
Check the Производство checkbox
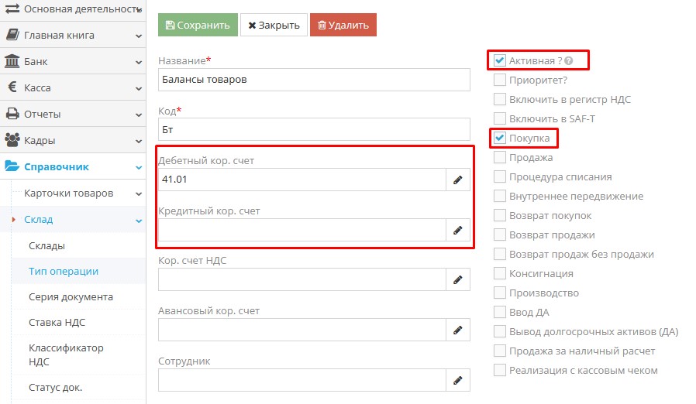500,293
